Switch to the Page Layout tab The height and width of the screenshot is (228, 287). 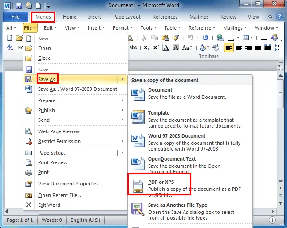click(127, 17)
